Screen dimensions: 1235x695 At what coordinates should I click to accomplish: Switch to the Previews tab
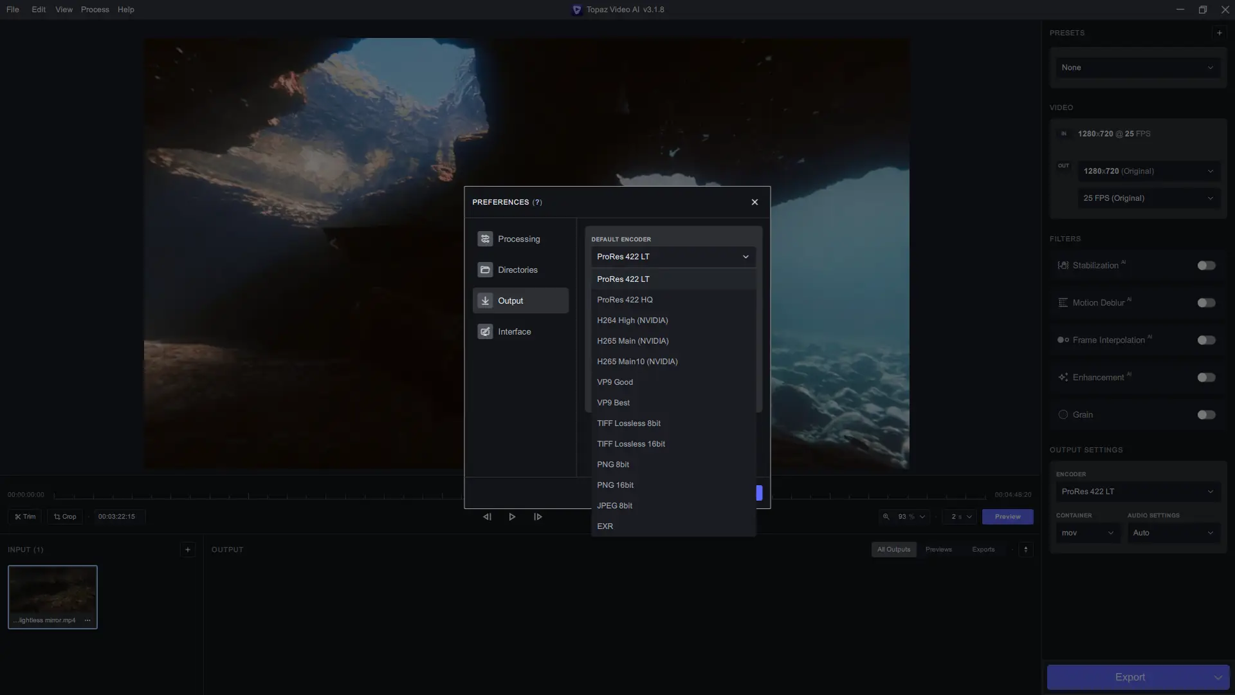[938, 550]
